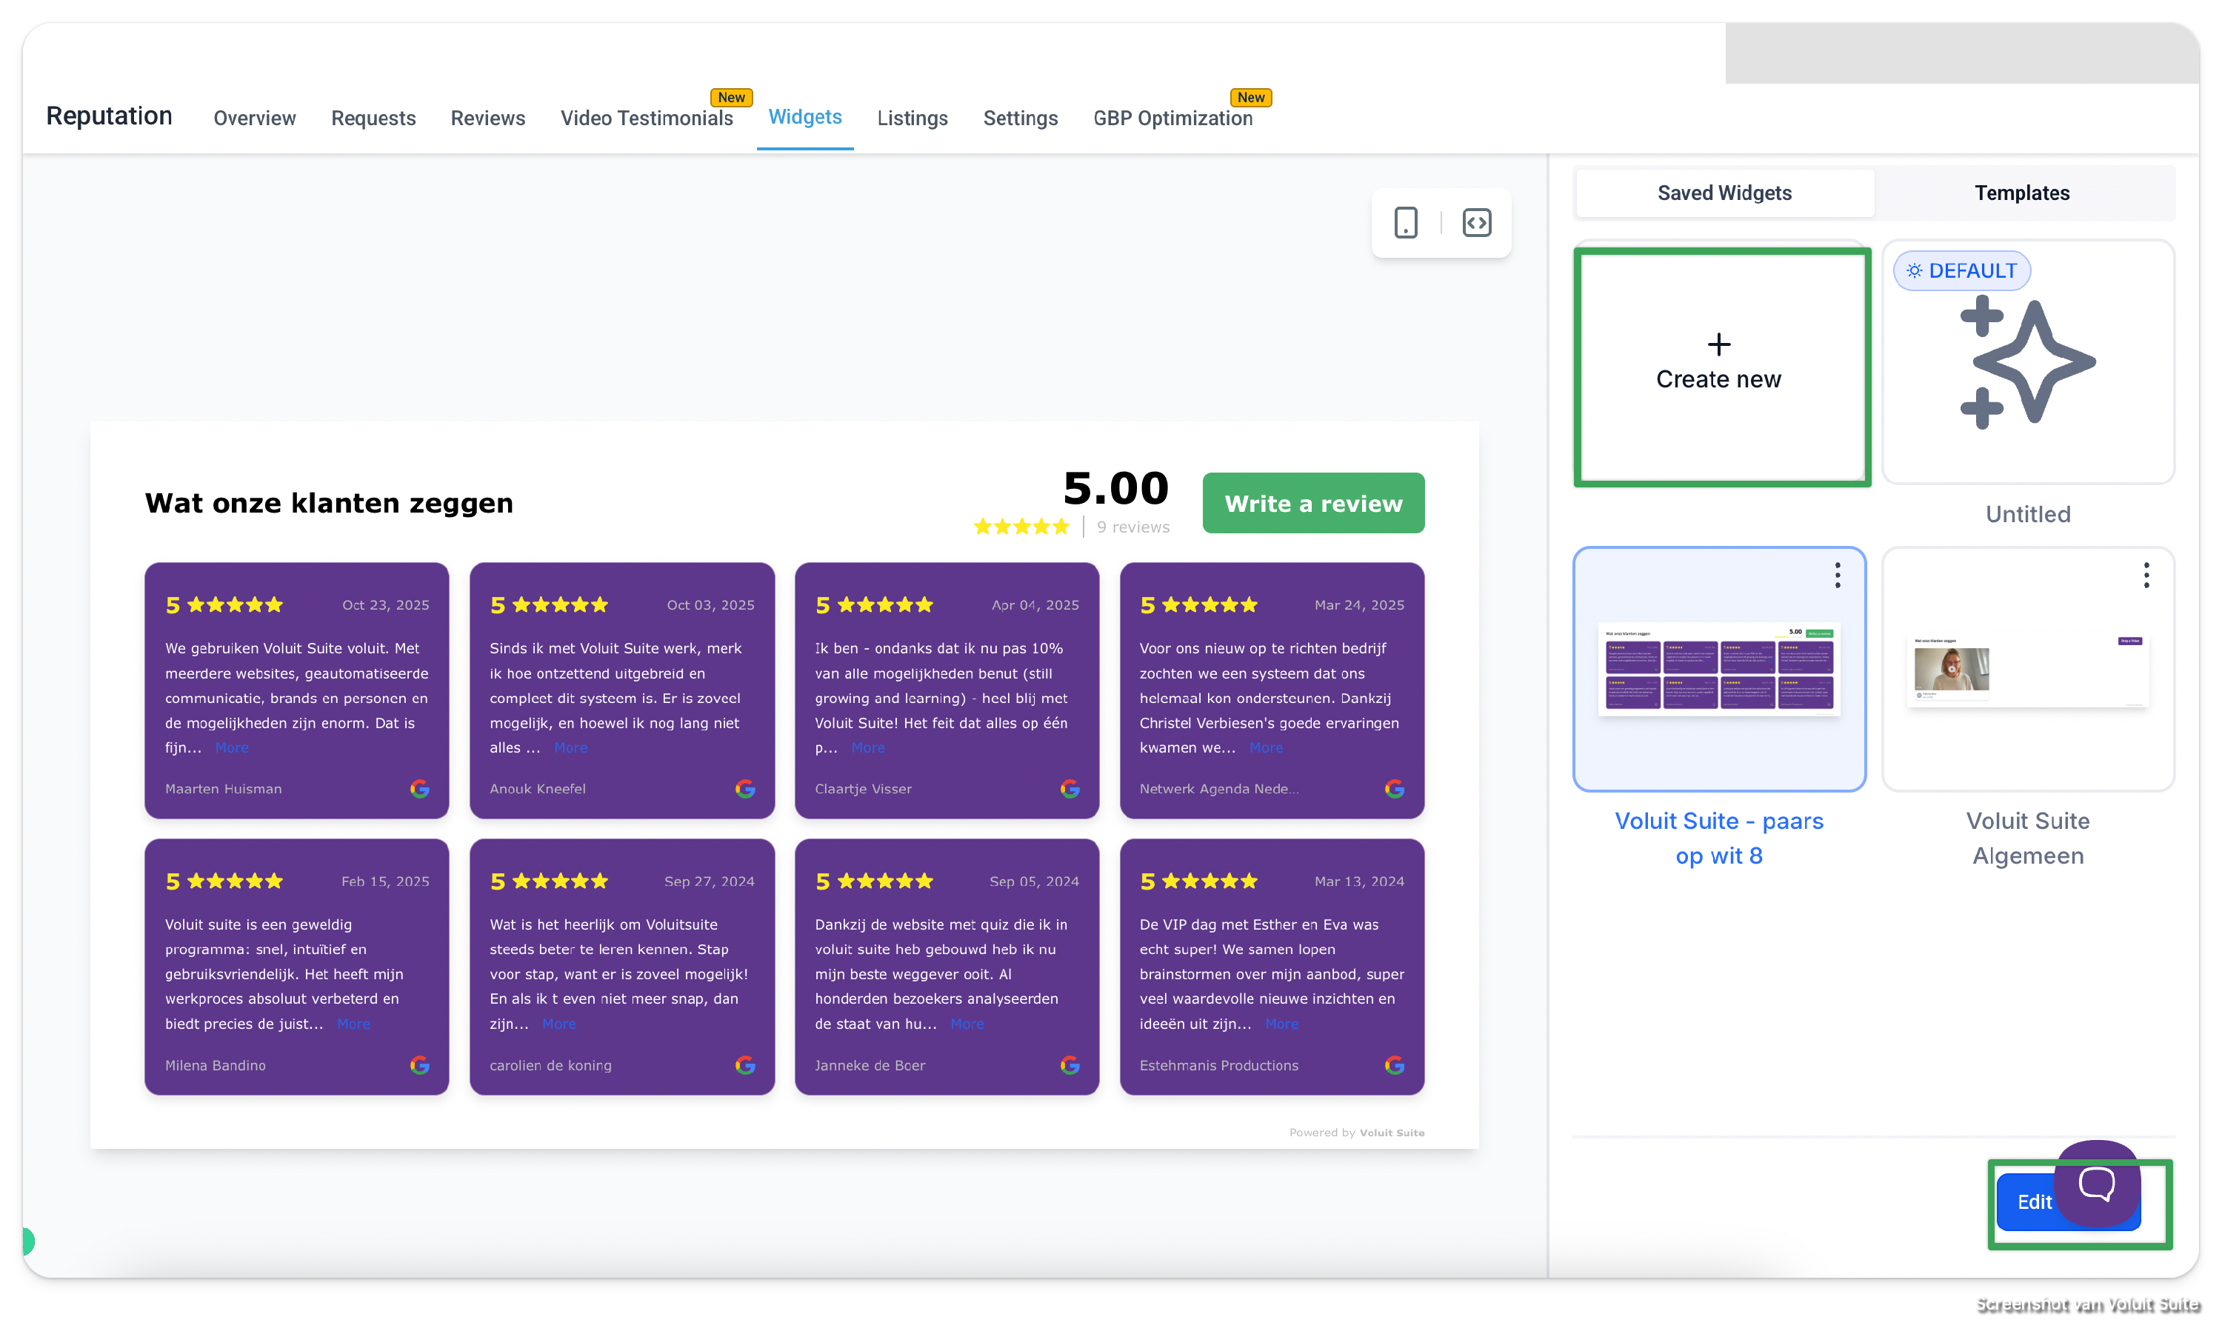Select the Saved Widgets tab
This screenshot has height=1337, width=2222.
[1724, 193]
